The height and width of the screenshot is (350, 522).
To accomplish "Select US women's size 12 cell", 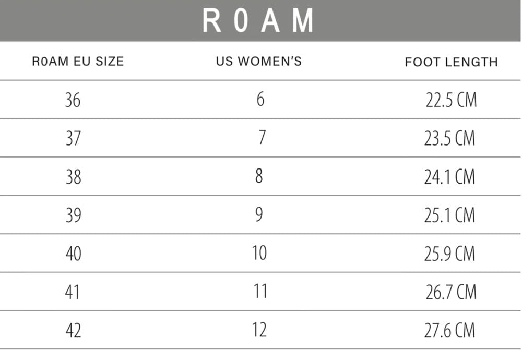I will [259, 330].
